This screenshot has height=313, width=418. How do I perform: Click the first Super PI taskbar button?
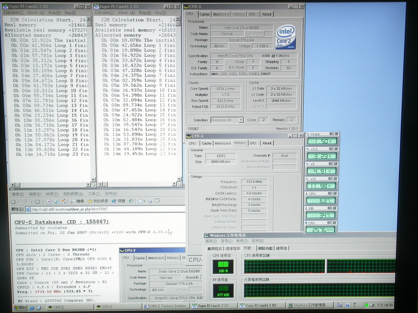tap(214, 306)
